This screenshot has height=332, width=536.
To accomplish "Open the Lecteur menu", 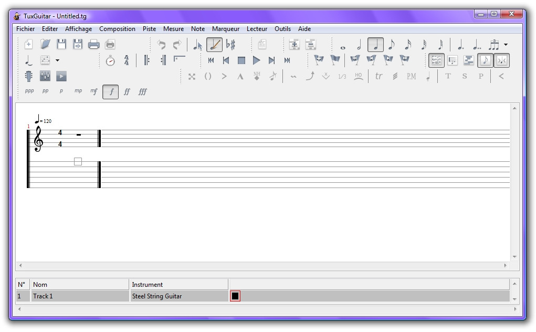I will coord(257,29).
